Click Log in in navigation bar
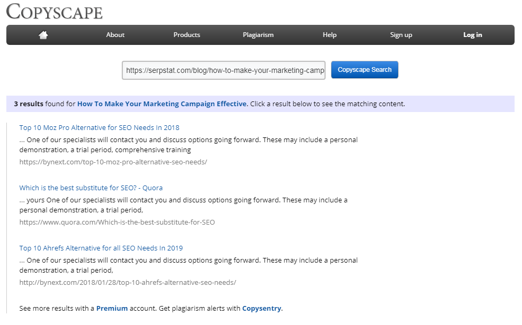 (x=472, y=35)
